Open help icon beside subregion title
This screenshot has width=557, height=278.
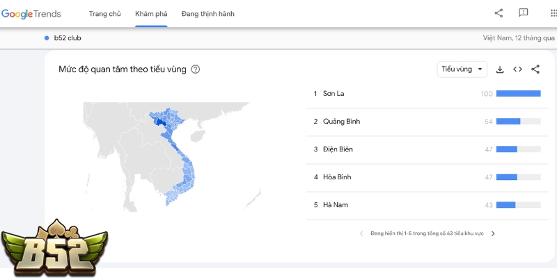point(196,69)
